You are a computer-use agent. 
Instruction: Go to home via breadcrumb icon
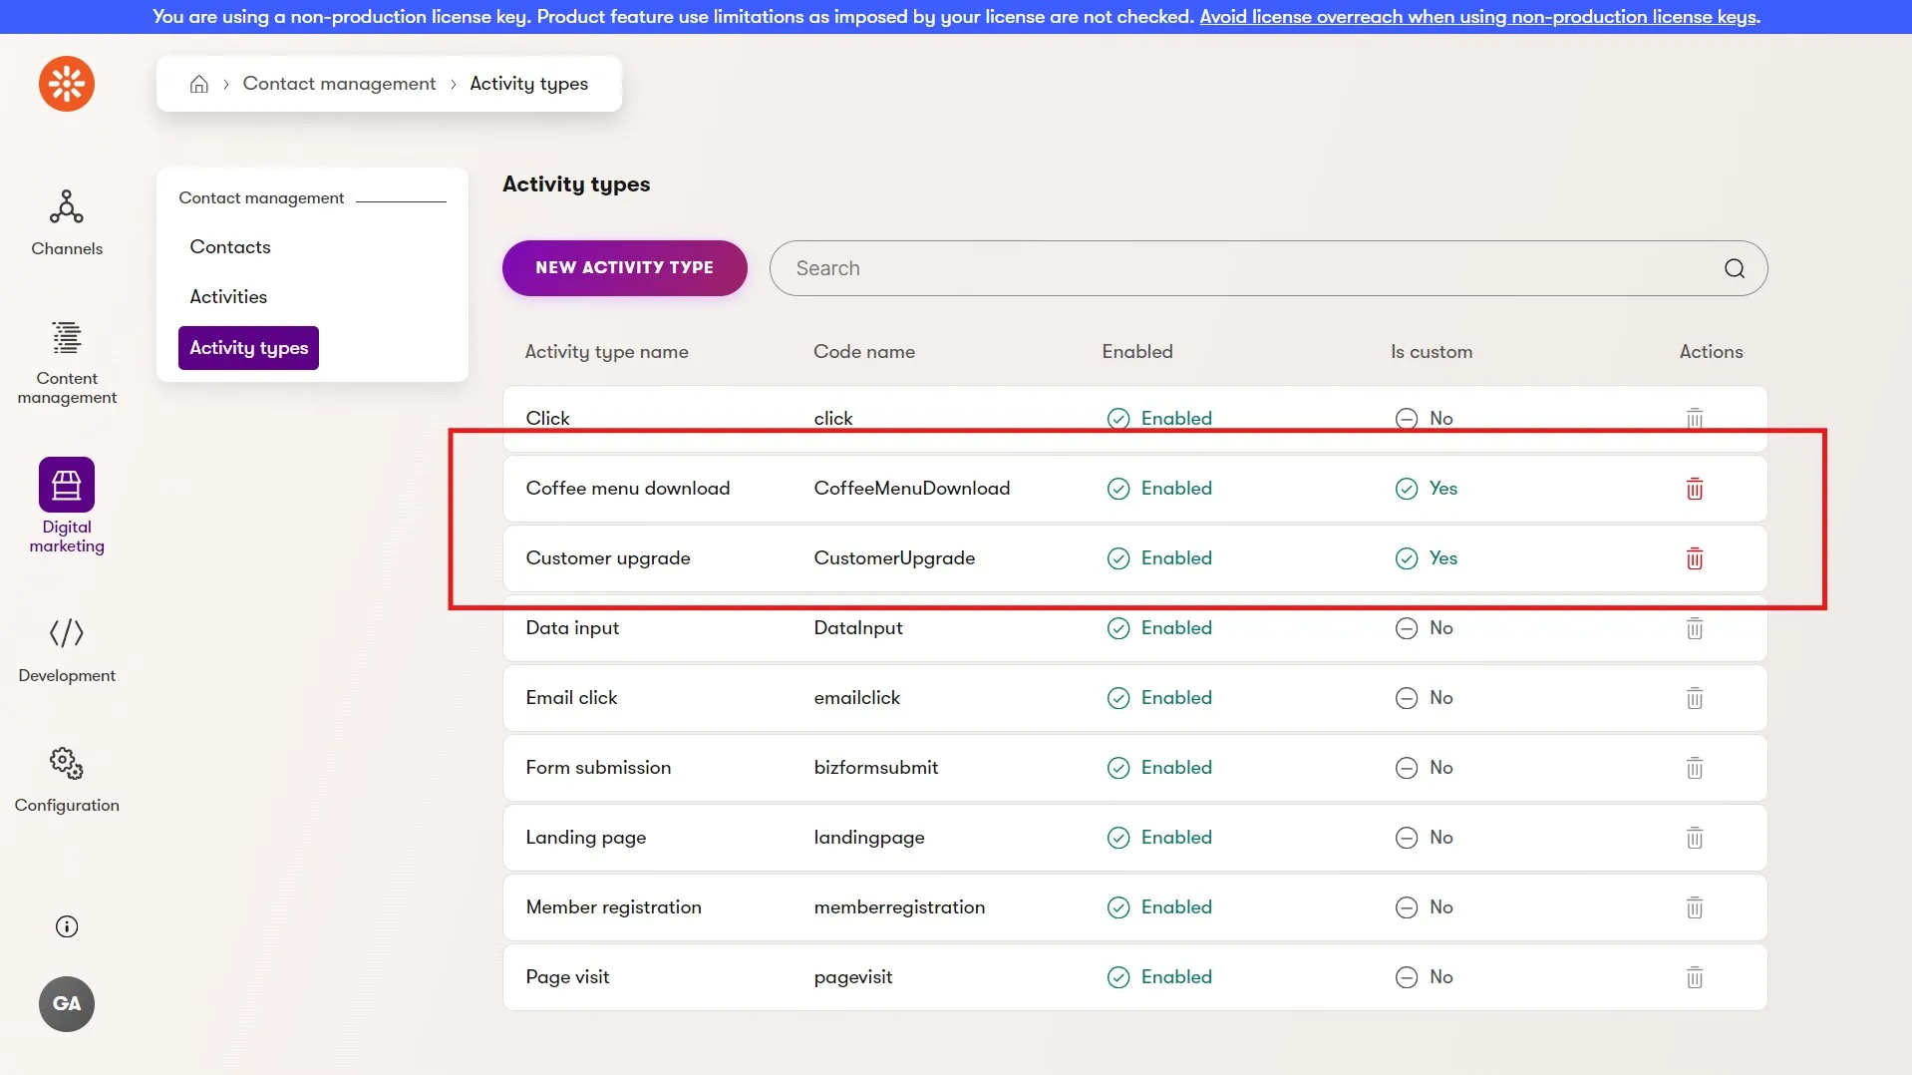pyautogui.click(x=199, y=84)
